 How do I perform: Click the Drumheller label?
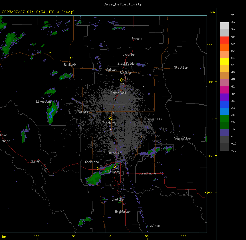[x=182, y=139]
